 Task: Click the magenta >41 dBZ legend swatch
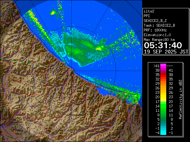pos(163,66)
